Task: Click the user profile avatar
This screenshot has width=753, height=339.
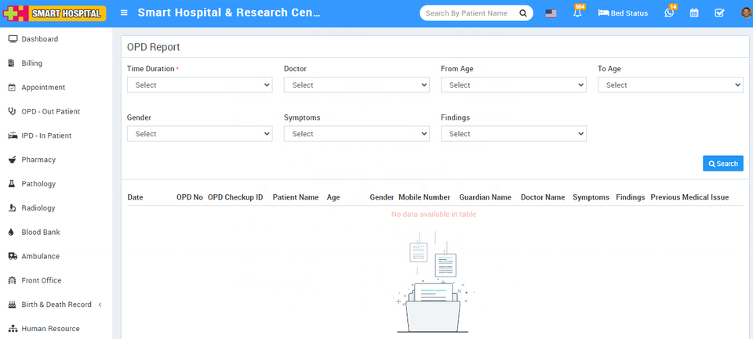Action: pos(745,13)
